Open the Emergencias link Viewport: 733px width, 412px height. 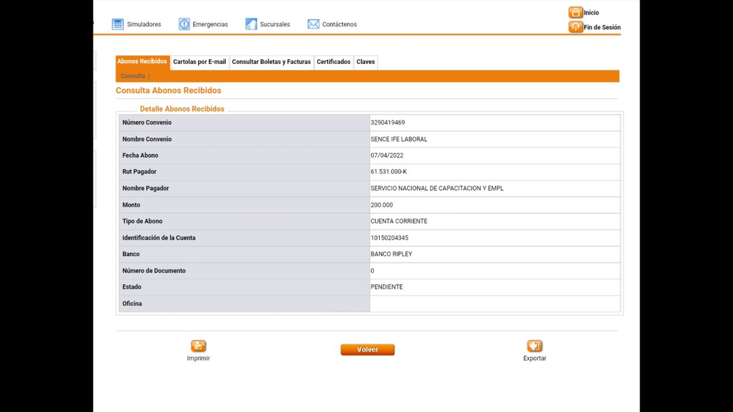[210, 24]
